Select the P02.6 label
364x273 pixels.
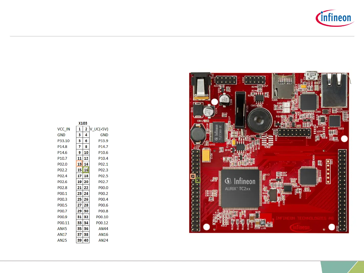(x=62, y=182)
